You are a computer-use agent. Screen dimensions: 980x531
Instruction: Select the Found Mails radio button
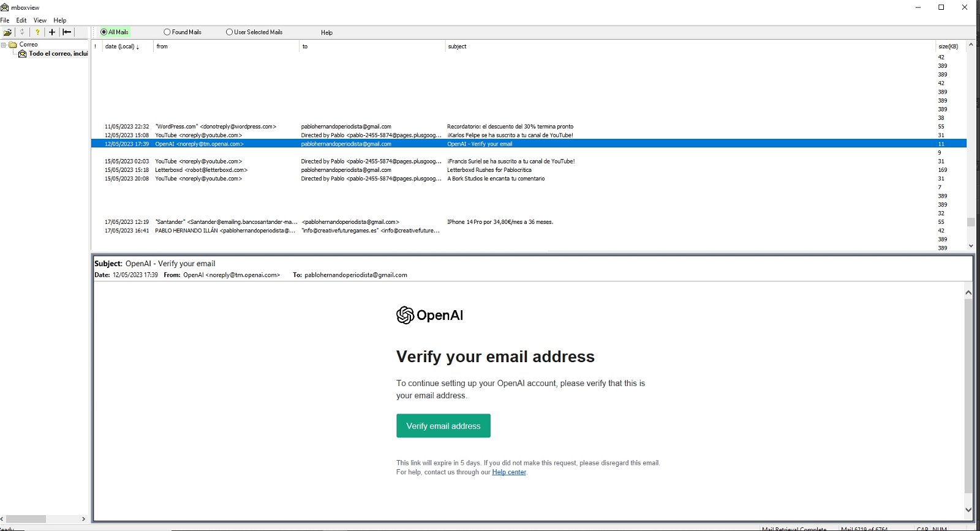pyautogui.click(x=167, y=32)
